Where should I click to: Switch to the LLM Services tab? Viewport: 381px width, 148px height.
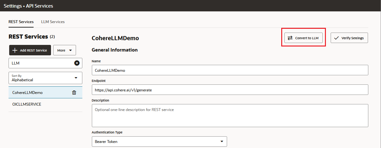pyautogui.click(x=53, y=22)
